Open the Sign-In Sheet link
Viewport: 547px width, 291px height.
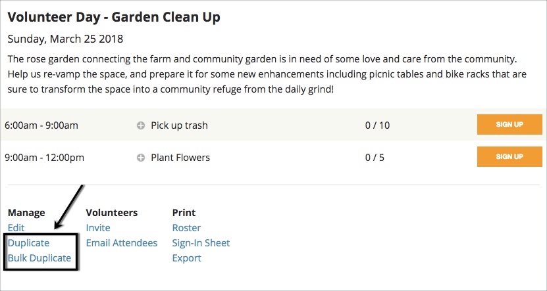click(x=201, y=243)
